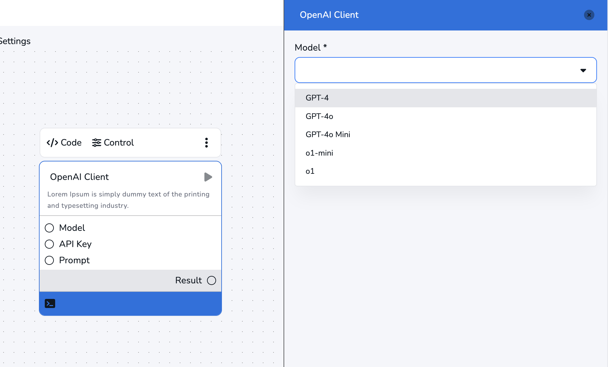The image size is (608, 367).
Task: Open the three-dot node options menu
Action: (206, 143)
